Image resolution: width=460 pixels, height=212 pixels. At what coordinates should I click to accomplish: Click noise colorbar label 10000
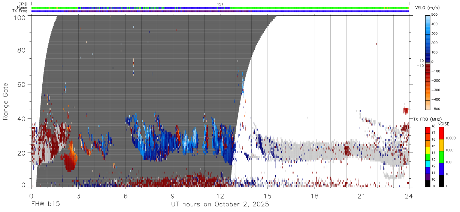click(x=451, y=138)
